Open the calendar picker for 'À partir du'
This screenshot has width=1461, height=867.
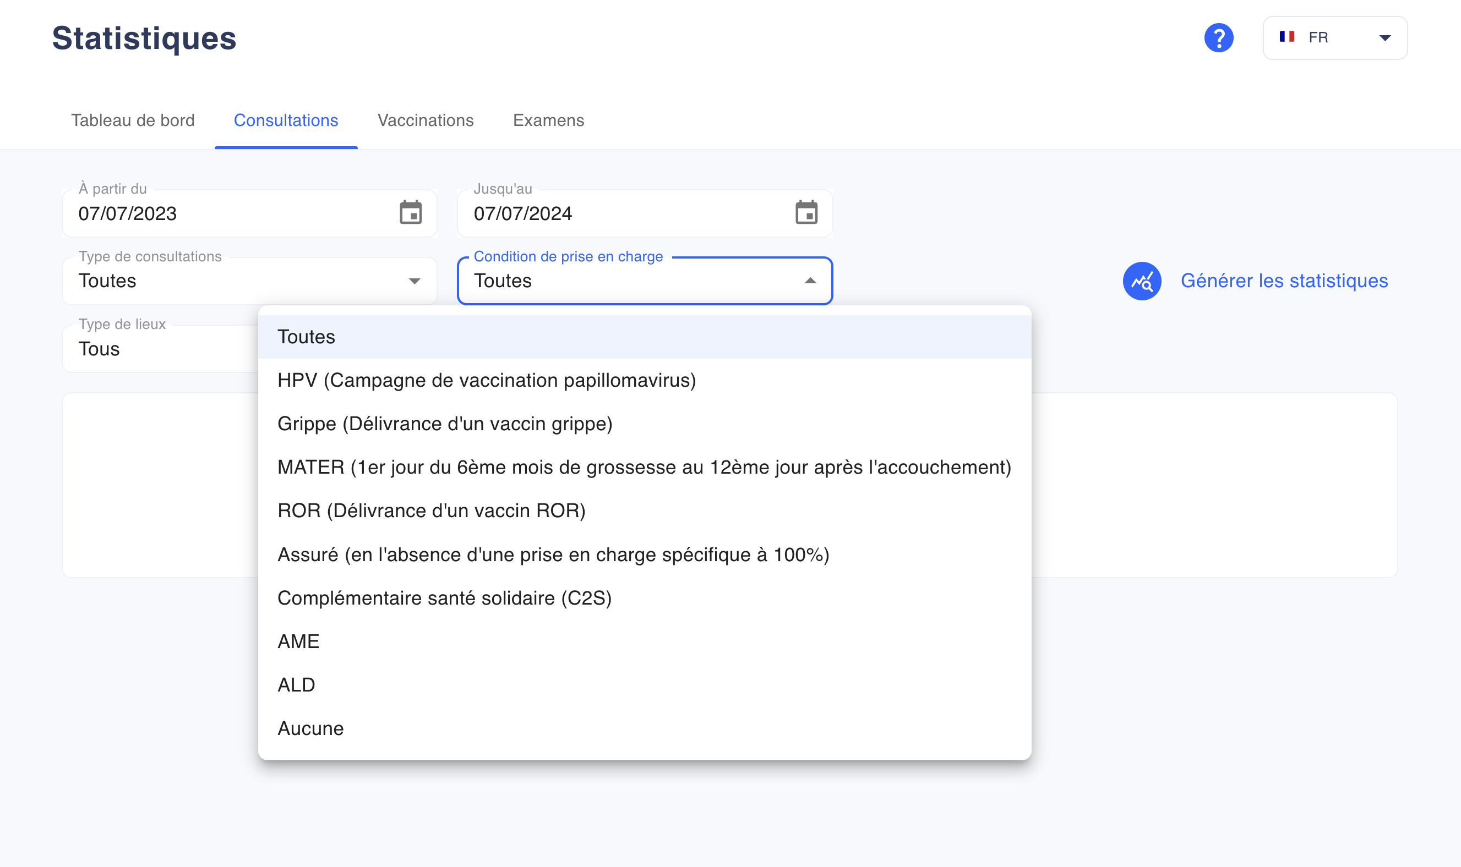pos(411,213)
